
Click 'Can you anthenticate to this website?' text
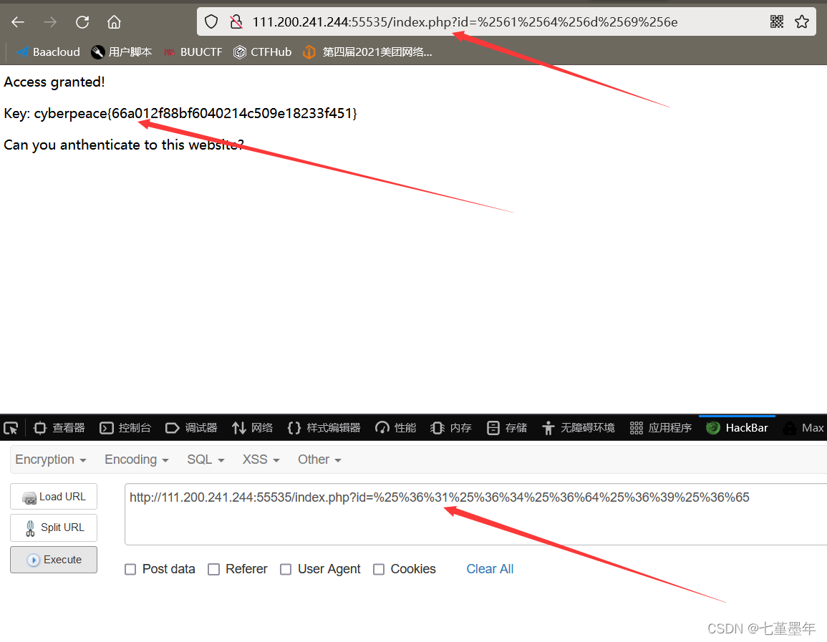[x=123, y=145]
